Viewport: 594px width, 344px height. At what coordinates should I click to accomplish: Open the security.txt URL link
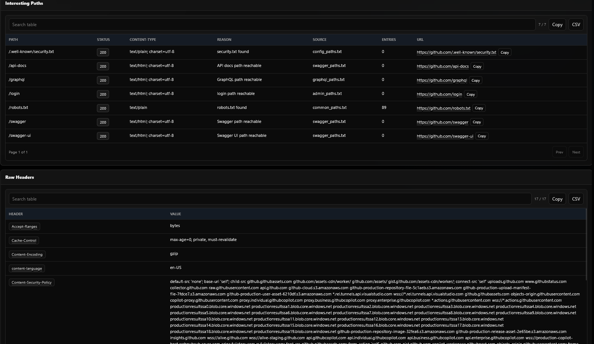pos(456,52)
